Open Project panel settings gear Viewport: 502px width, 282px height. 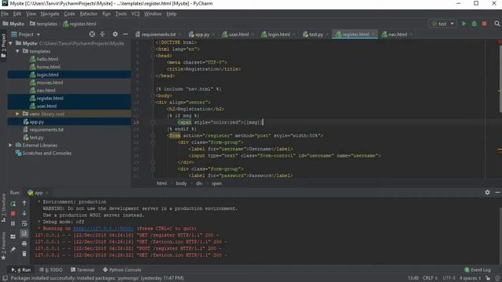tap(115, 34)
